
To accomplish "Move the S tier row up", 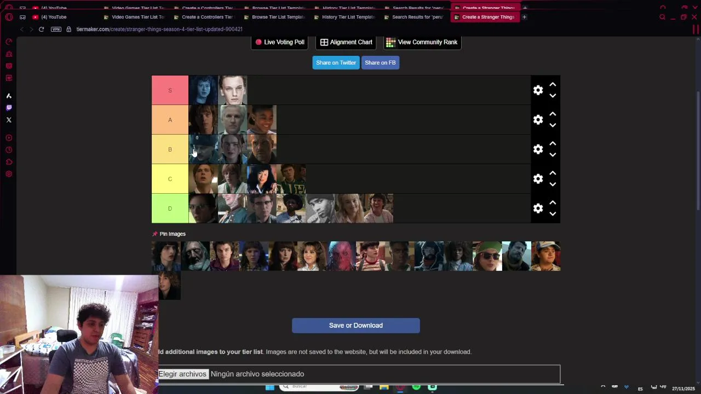I will point(553,85).
